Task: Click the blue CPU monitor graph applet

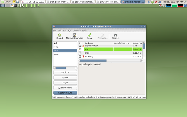Action: [168, 5]
